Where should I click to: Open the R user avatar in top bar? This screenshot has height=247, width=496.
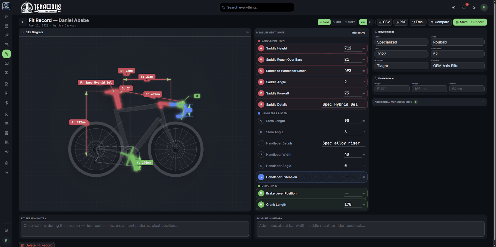tap(484, 7)
